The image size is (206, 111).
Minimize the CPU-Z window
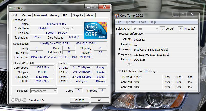pos(88,7)
